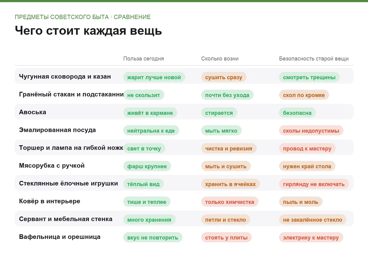Click the column header 'Сколько возни'
368x261 pixels.
pos(220,59)
